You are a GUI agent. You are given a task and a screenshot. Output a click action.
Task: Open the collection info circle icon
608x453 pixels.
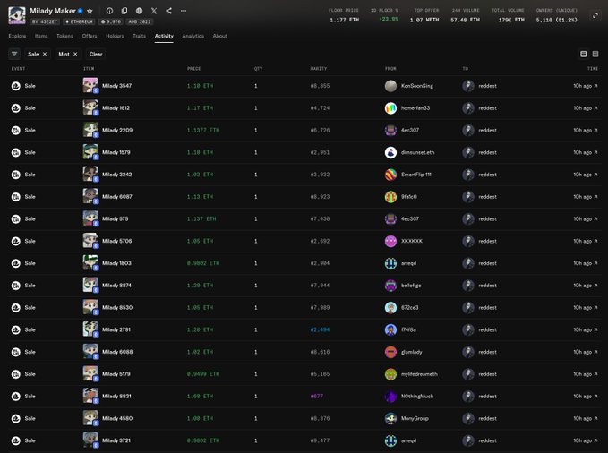click(x=110, y=11)
